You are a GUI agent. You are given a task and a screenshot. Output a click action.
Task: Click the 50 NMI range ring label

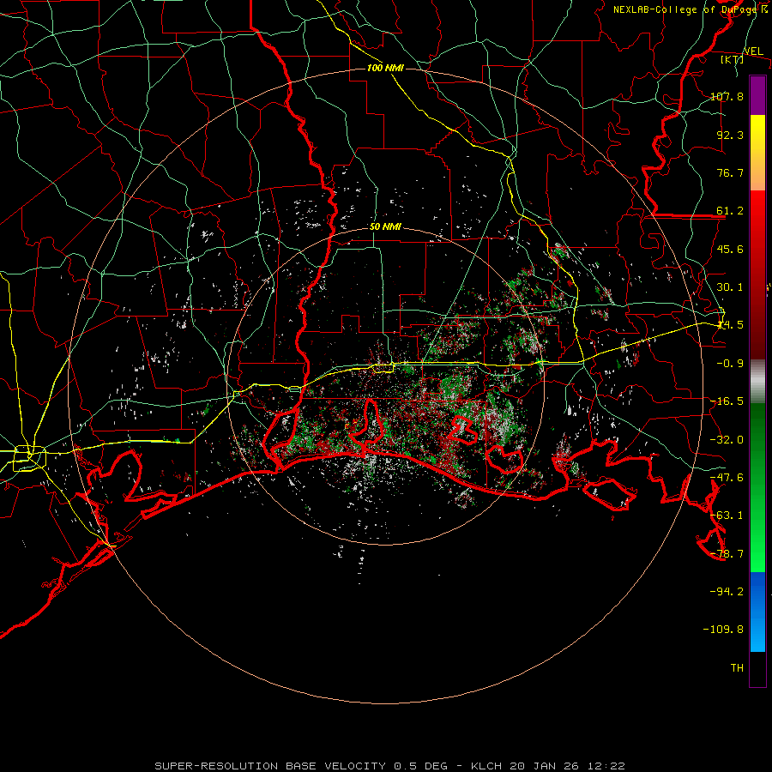(385, 227)
